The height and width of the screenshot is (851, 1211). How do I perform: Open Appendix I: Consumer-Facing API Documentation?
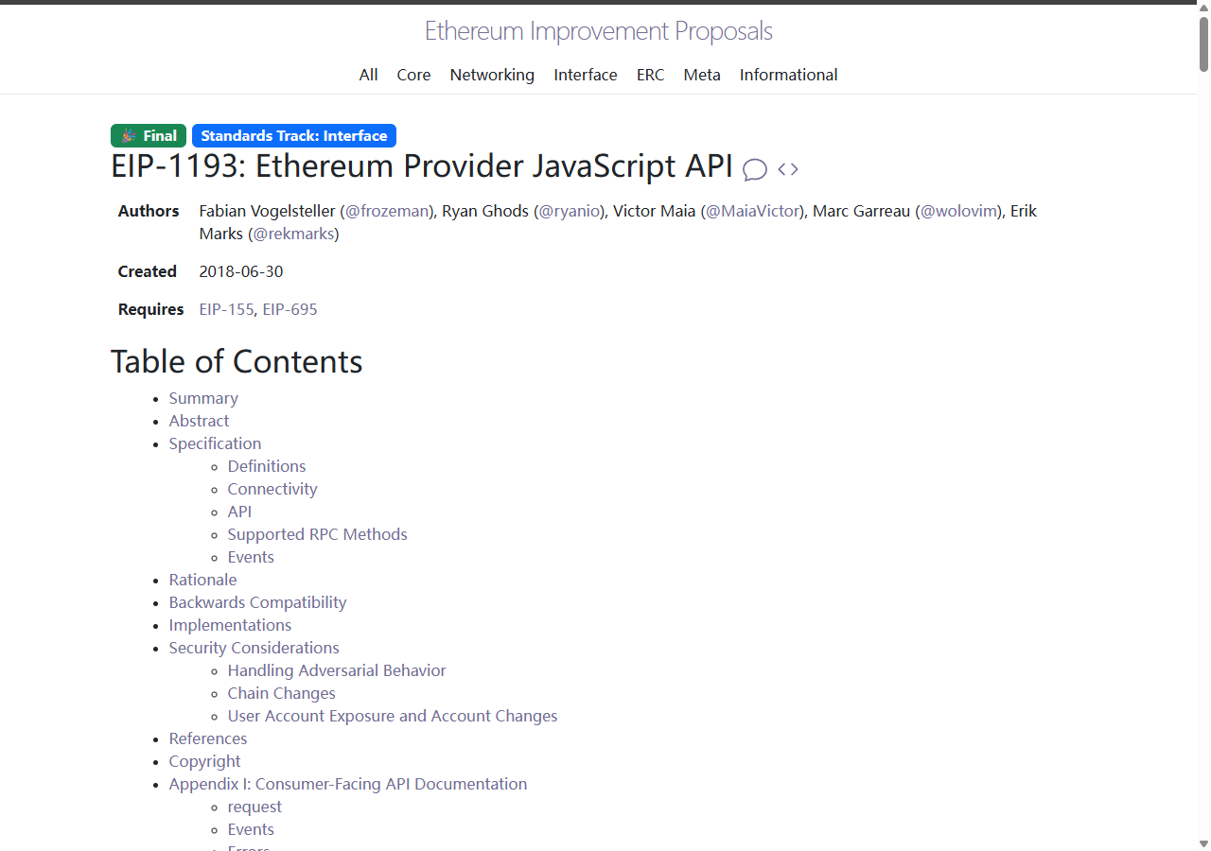tap(348, 784)
